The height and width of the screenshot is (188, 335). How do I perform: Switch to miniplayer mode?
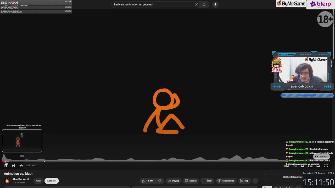pyautogui.click(x=310, y=166)
